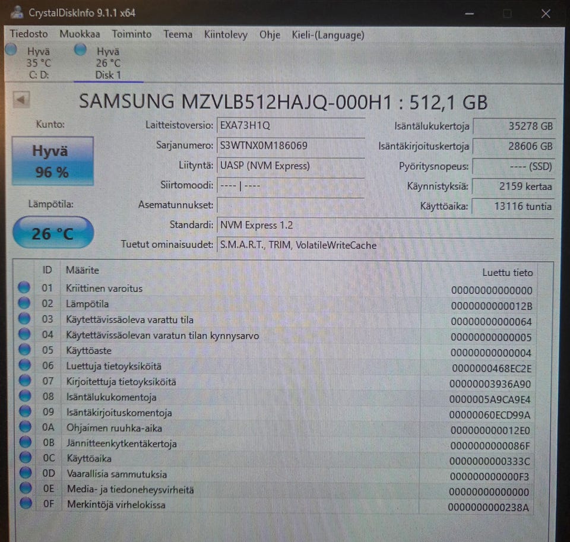Click the 2159 kertaa power-on count
The image size is (570, 542).
pyautogui.click(x=513, y=186)
